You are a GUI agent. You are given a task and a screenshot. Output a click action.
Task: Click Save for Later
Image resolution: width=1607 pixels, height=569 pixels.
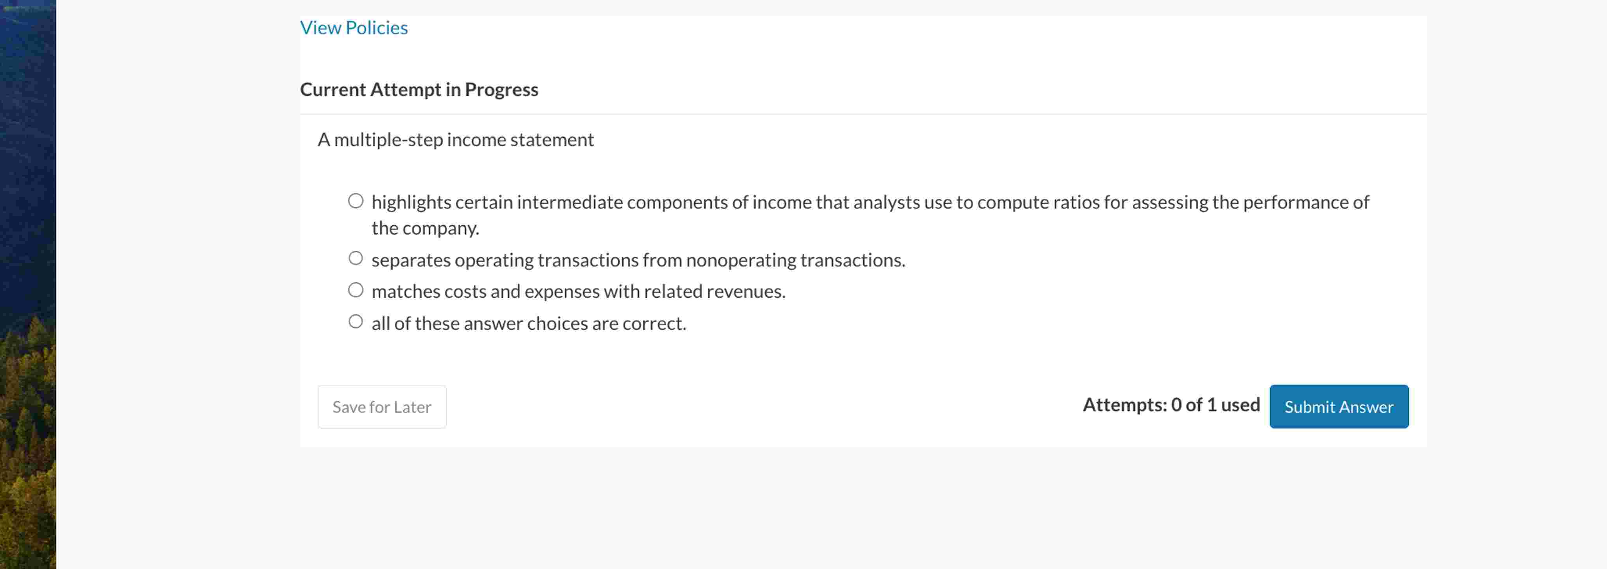382,406
